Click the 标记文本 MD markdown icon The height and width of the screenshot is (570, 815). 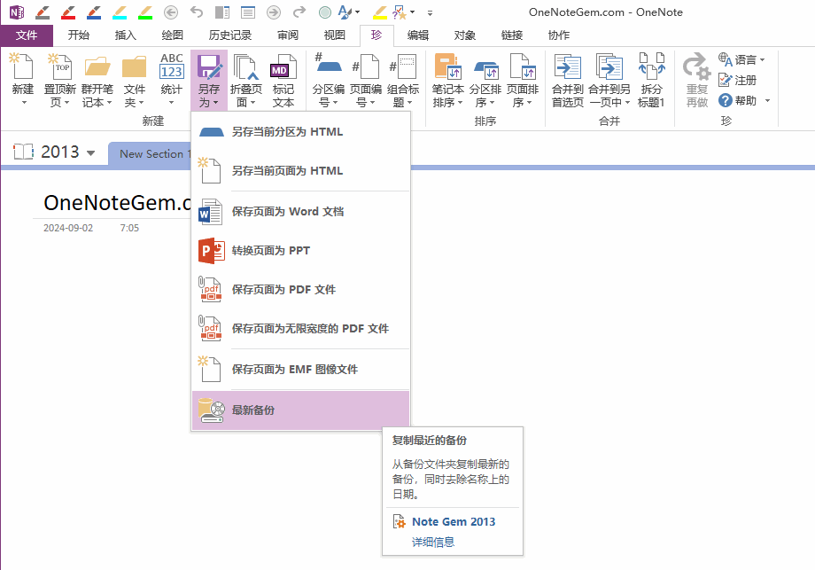point(283,66)
